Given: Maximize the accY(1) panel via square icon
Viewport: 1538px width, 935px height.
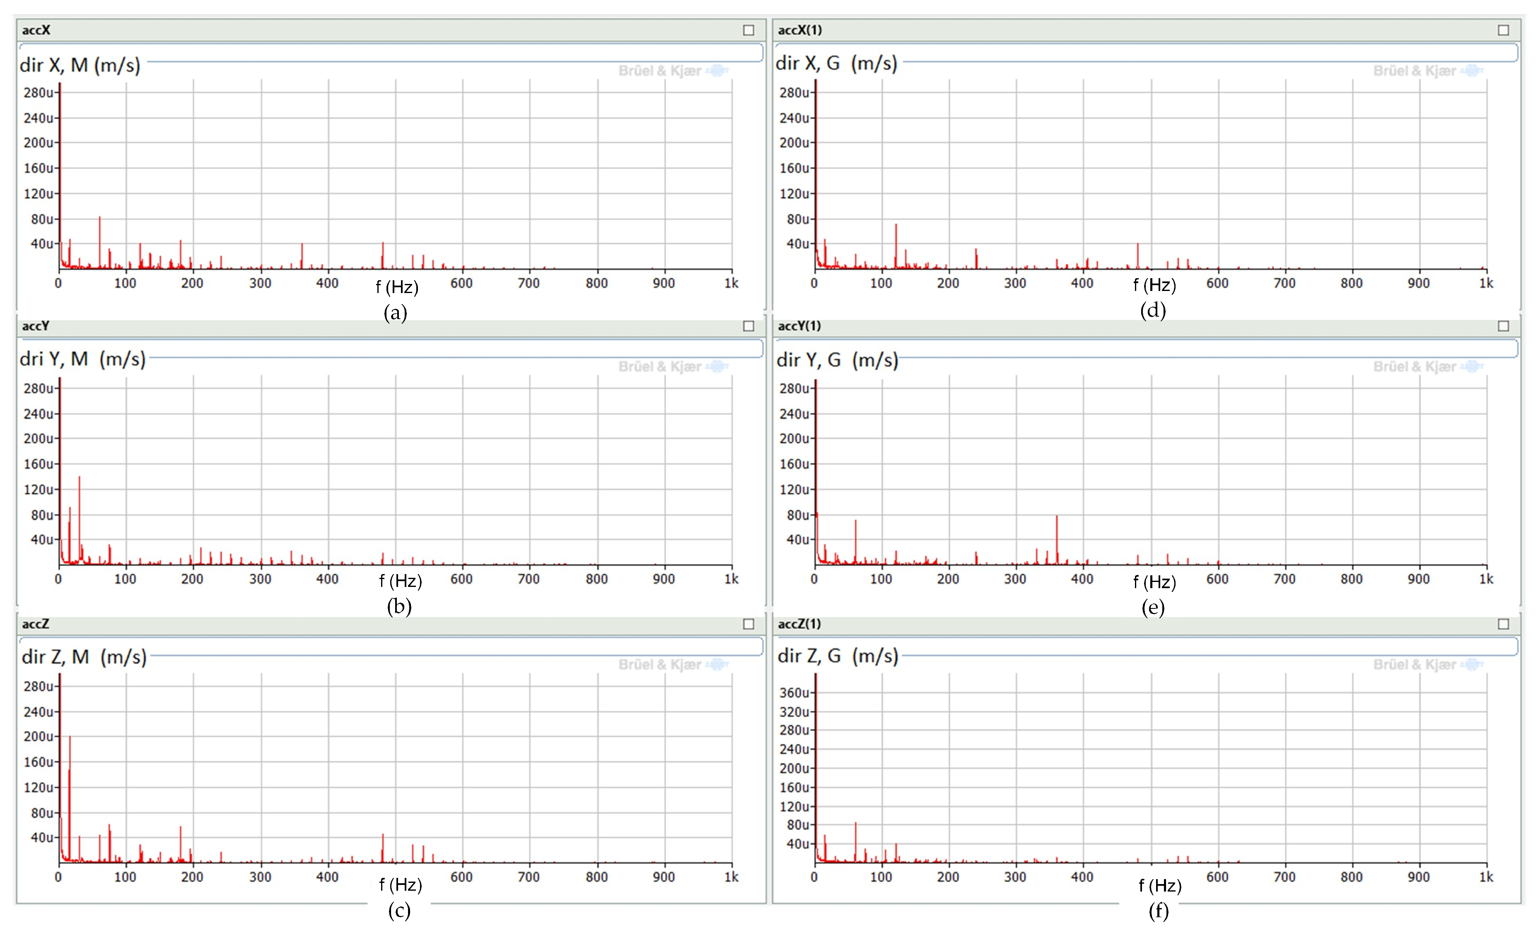Looking at the screenshot, I should pyautogui.click(x=1504, y=326).
